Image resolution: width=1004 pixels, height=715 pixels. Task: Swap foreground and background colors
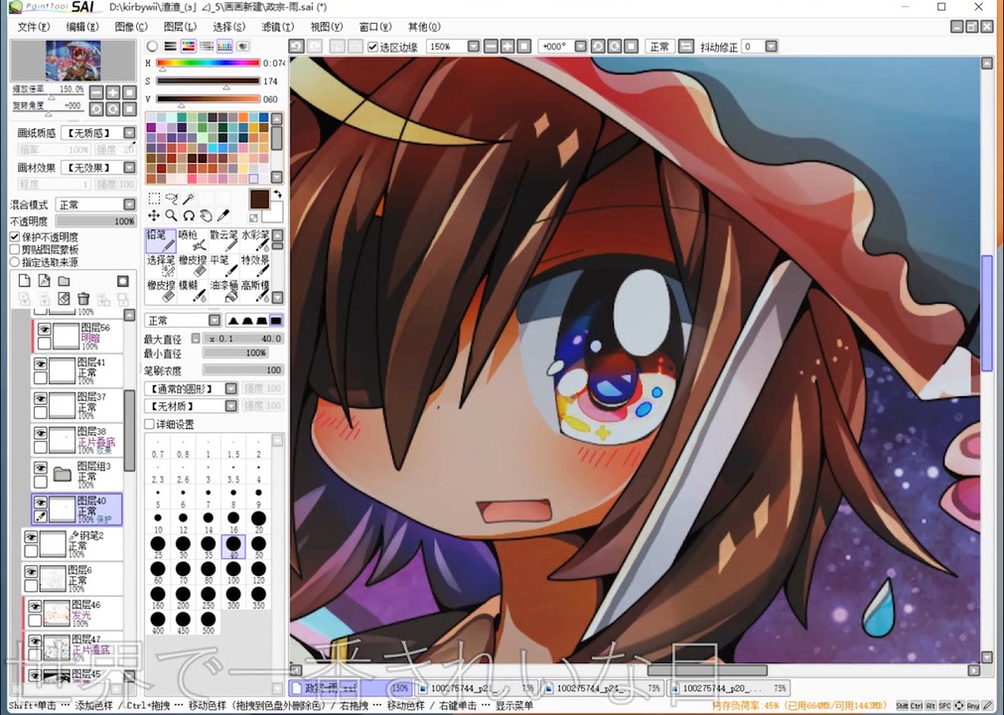[277, 194]
